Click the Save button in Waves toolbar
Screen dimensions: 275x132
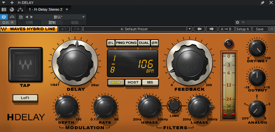260,29
